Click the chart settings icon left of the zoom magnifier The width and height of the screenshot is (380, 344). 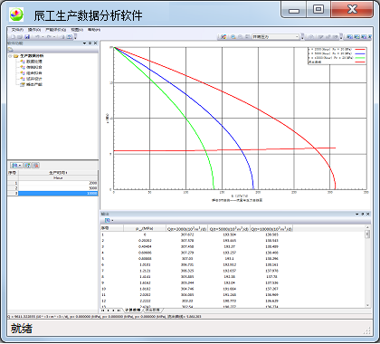pyautogui.click(x=223, y=37)
